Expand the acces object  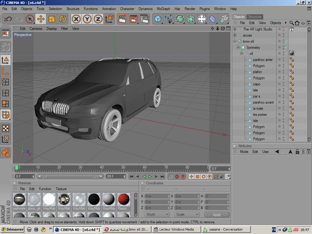235,35
